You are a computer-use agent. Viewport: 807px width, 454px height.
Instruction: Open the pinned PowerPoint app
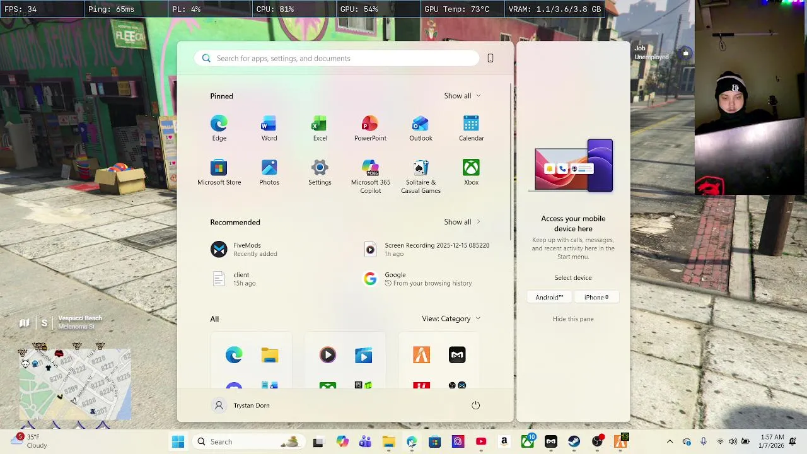pyautogui.click(x=370, y=128)
